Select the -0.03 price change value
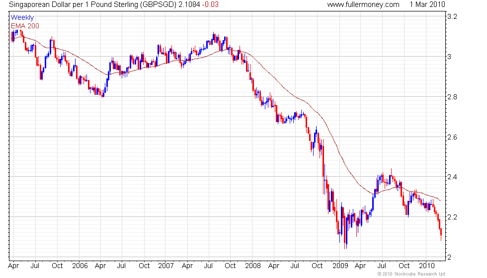 tap(212, 4)
